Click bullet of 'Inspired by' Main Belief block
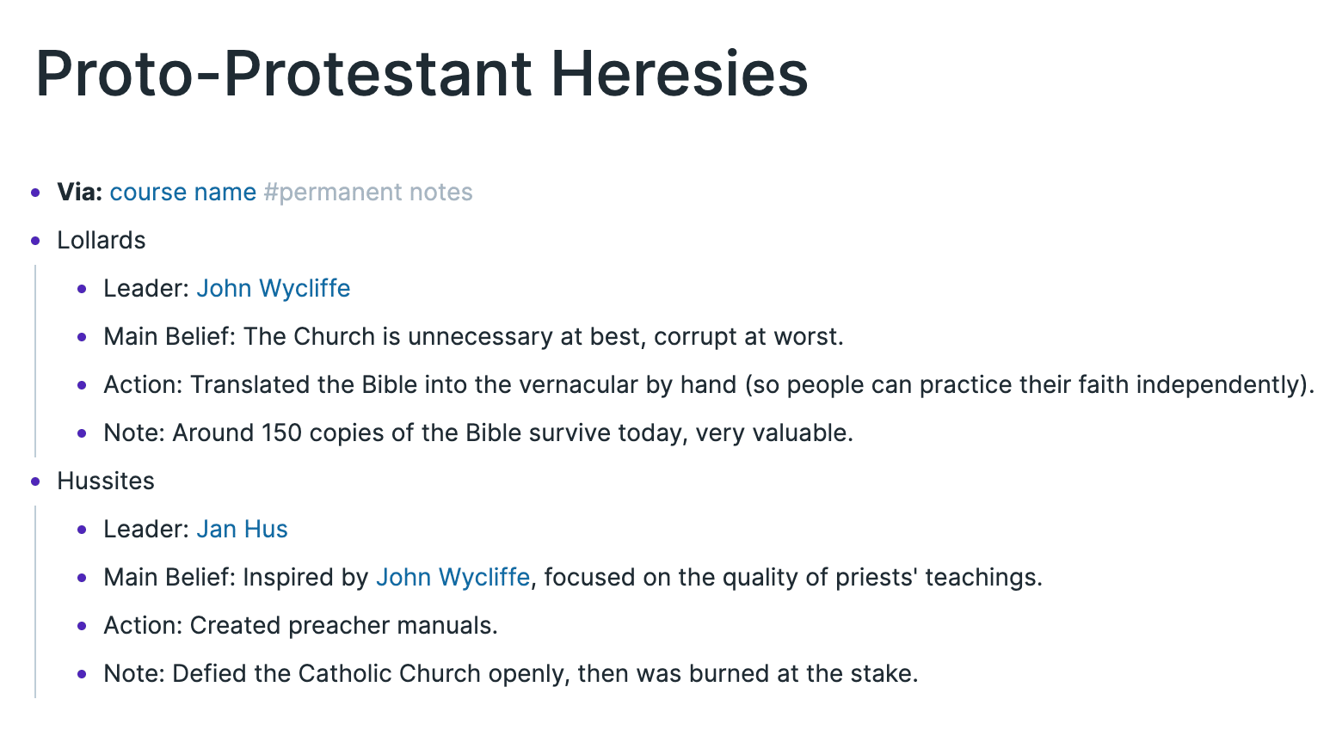 pos(82,578)
